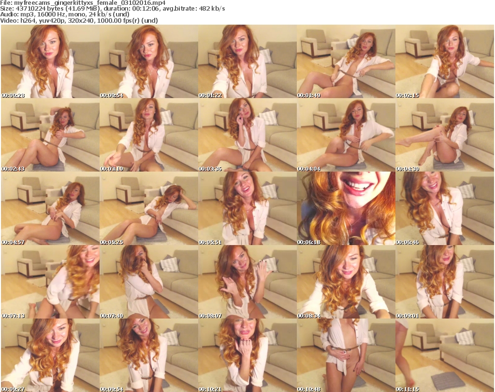Open the thumbnail stamped 00:05:25
The image size is (495, 392).
(x=149, y=208)
